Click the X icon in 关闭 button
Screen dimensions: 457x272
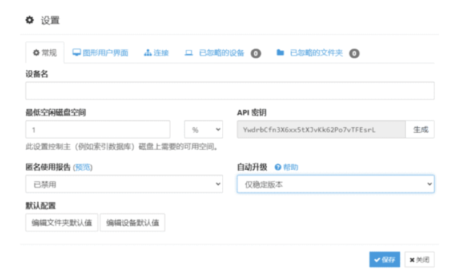(412, 259)
